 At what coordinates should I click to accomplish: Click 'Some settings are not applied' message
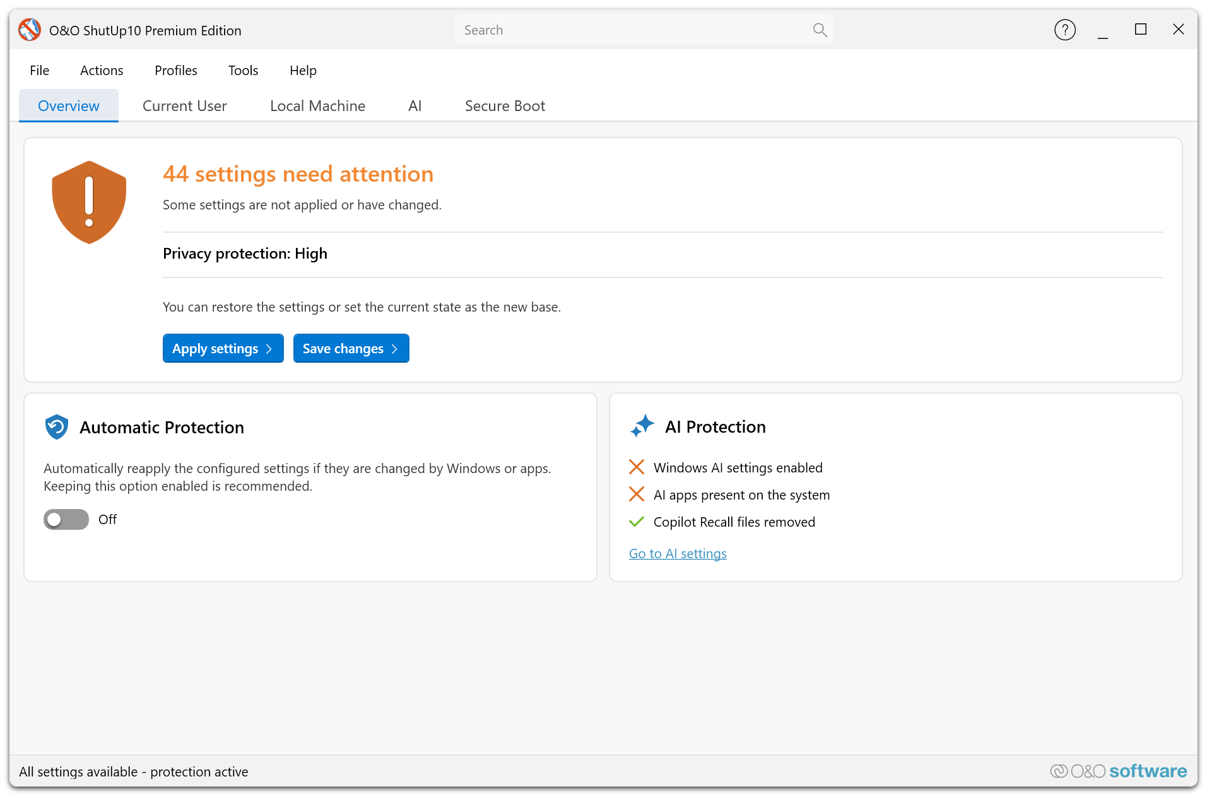coord(302,205)
